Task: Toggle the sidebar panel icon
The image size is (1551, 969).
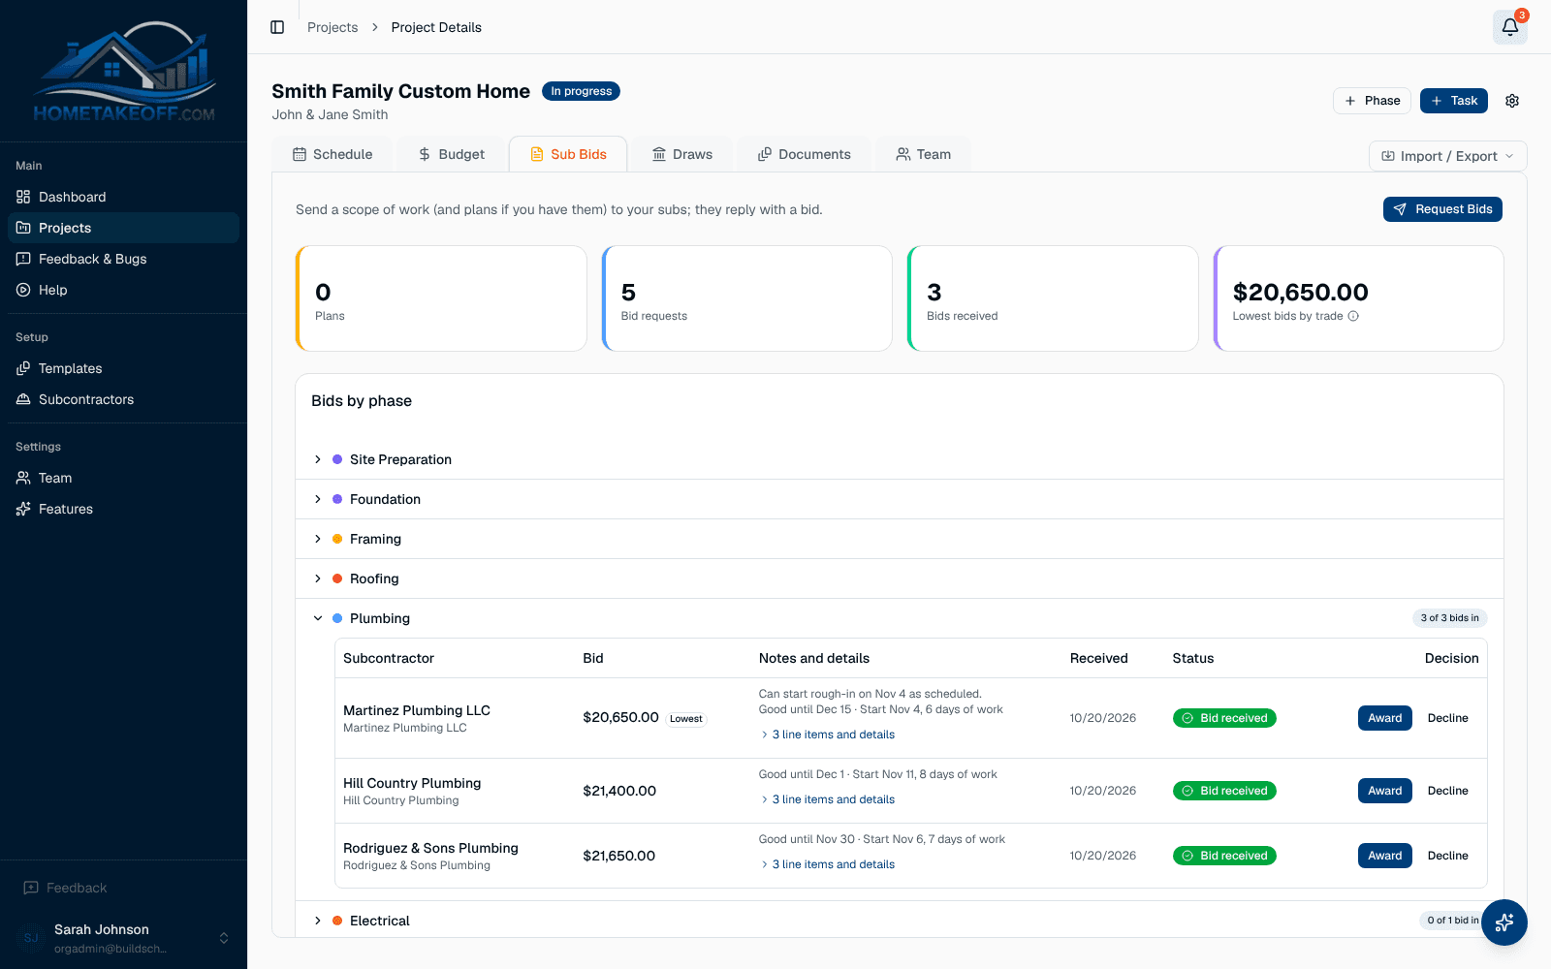Action: [277, 27]
